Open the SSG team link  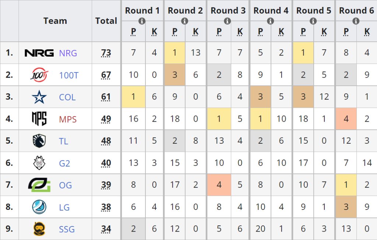(x=67, y=229)
